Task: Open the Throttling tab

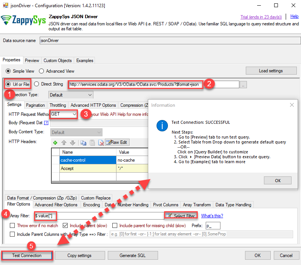Action: click(x=57, y=105)
